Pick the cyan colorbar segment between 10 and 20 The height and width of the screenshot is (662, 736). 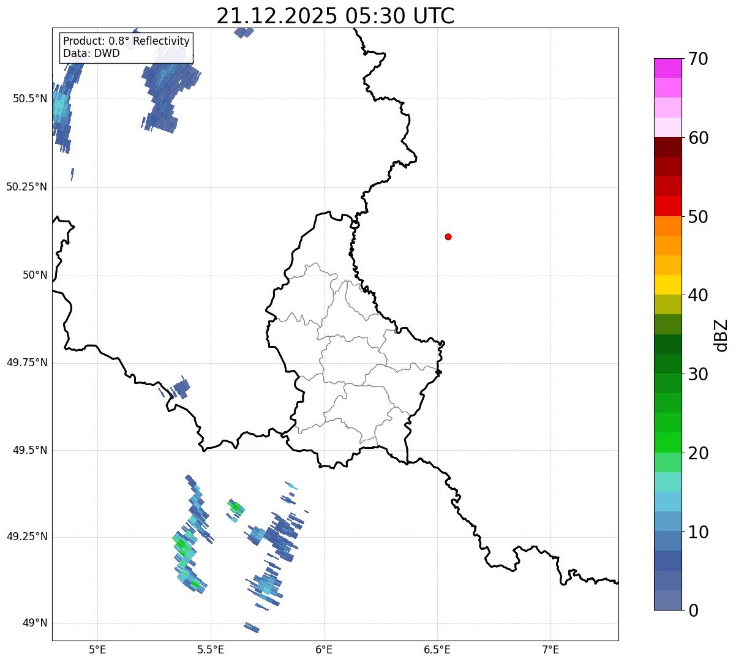pyautogui.click(x=667, y=502)
